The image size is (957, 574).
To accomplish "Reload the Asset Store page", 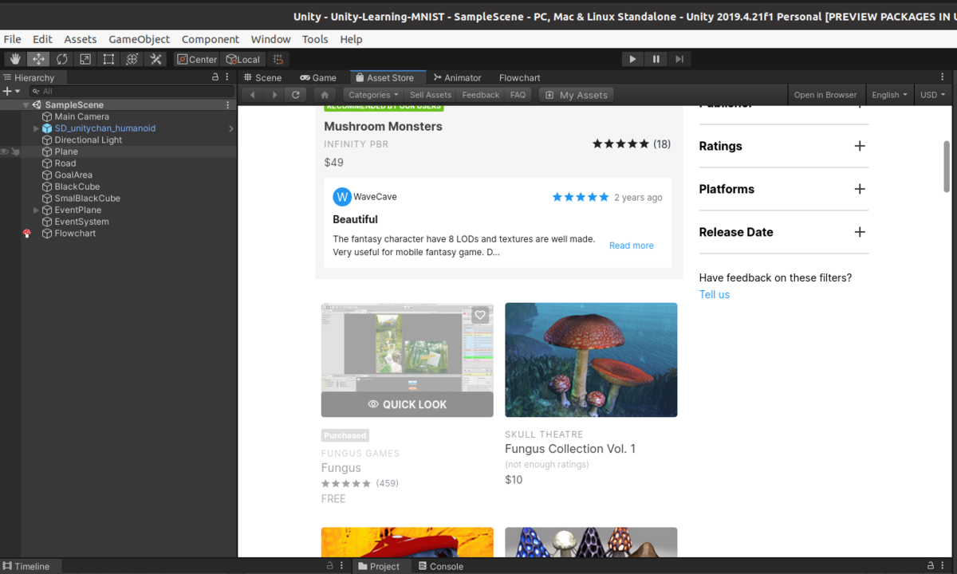I will coord(296,95).
